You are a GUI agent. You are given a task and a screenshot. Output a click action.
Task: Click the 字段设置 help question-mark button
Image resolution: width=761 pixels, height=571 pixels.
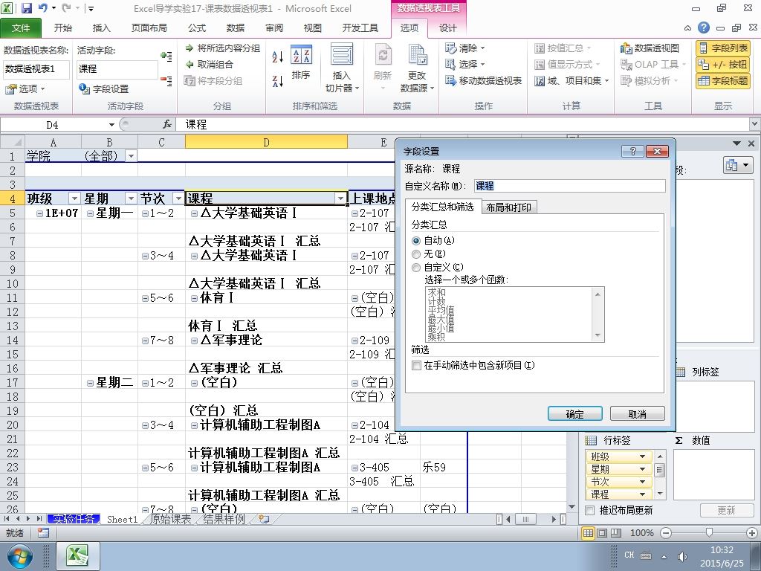(632, 151)
